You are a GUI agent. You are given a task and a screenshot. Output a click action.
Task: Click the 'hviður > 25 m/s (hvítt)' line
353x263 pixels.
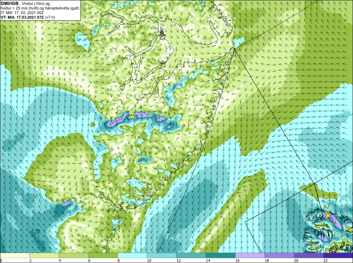pos(40,8)
